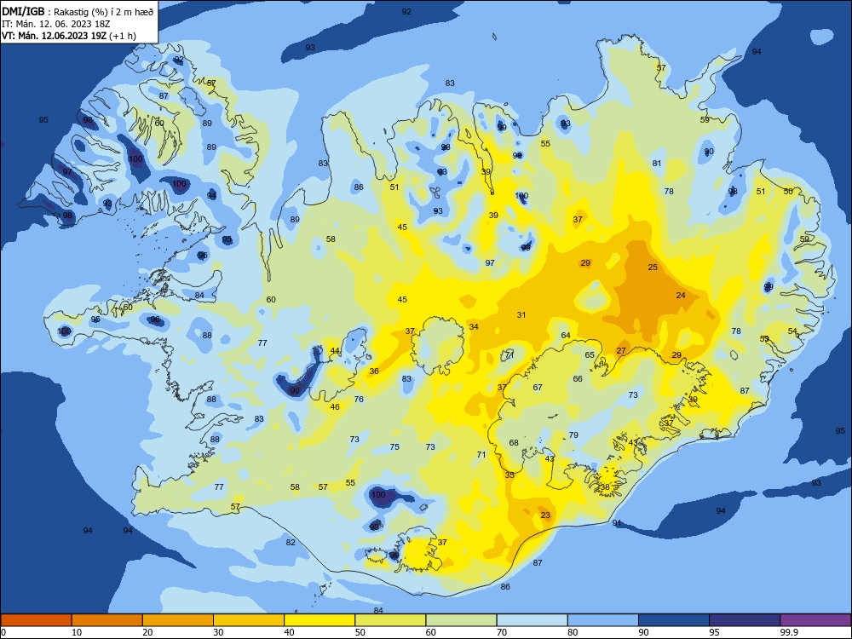Click the humidity value 76 on the map
Viewport: 852px width, 639px height.
pos(359,399)
